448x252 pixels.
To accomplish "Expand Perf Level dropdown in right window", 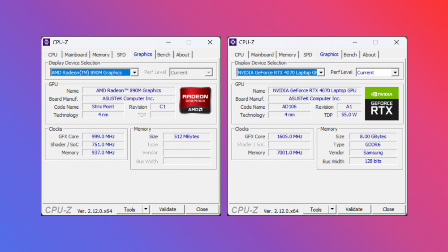I will [395, 73].
